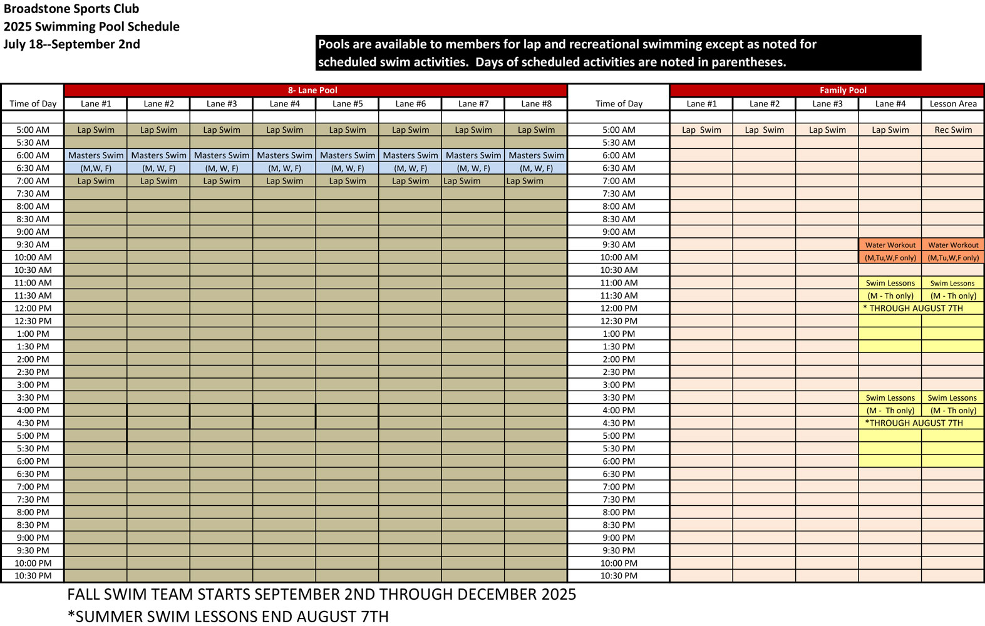985x626 pixels.
Task: Click 'Water Workout' in Family Pool Lane #4
Action: click(890, 245)
